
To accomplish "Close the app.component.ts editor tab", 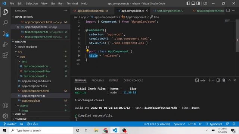I will pos(147,10).
